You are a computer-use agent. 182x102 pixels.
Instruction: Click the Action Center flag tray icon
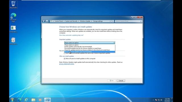156,100
